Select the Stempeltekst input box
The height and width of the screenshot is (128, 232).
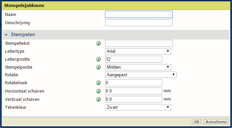(139, 43)
